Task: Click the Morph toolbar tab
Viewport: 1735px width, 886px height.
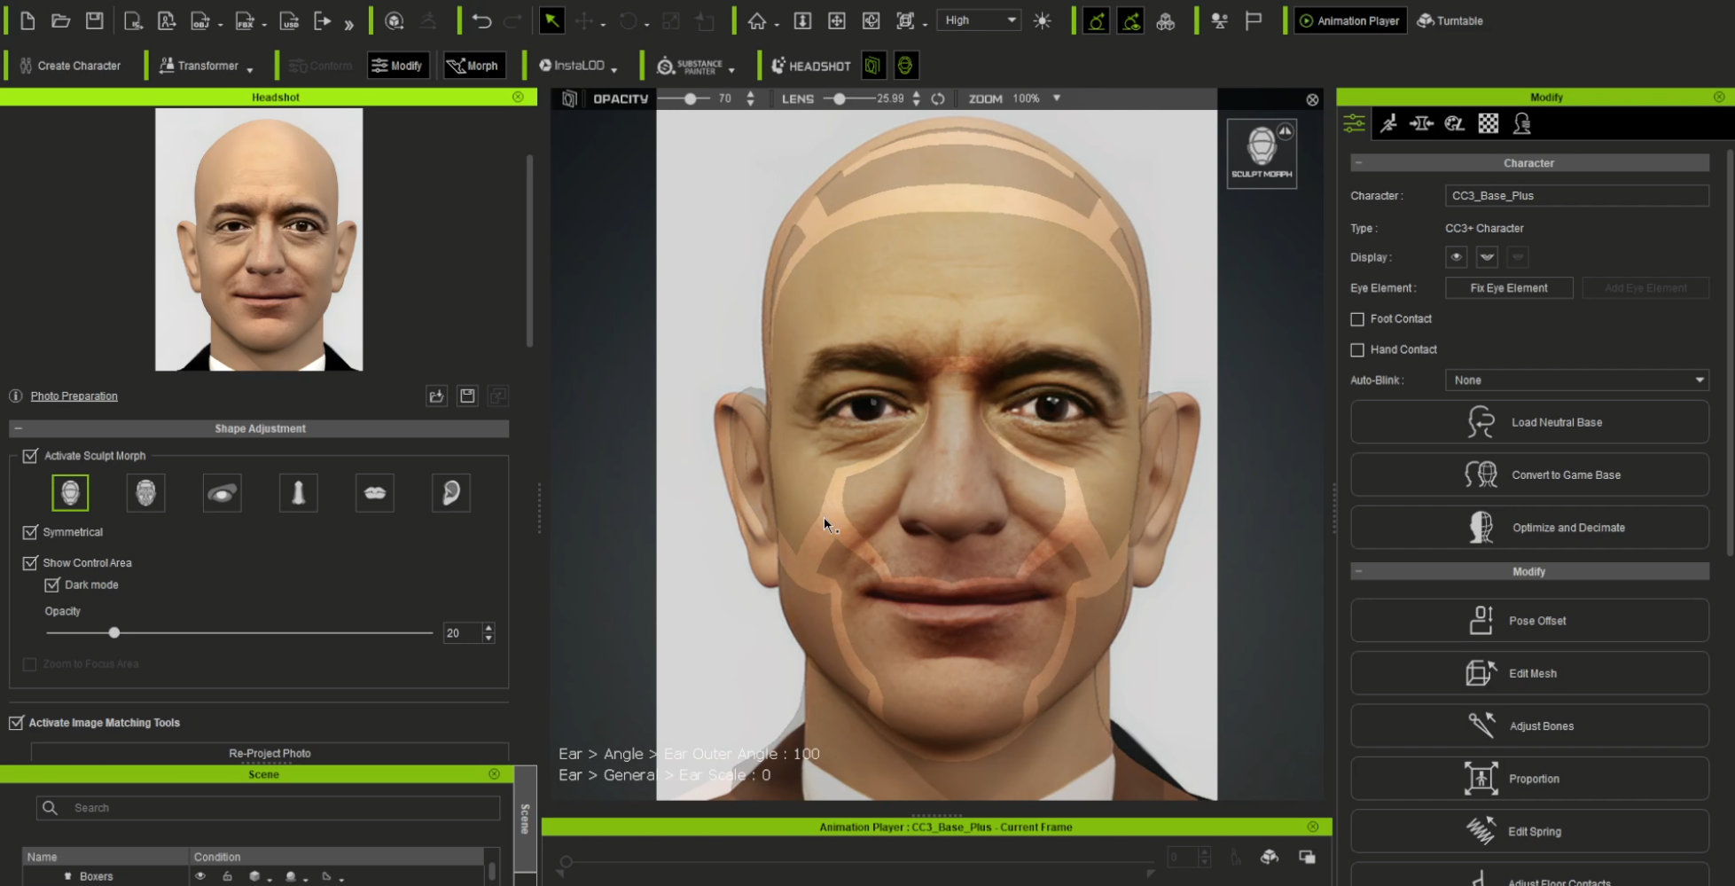Action: pyautogui.click(x=473, y=66)
